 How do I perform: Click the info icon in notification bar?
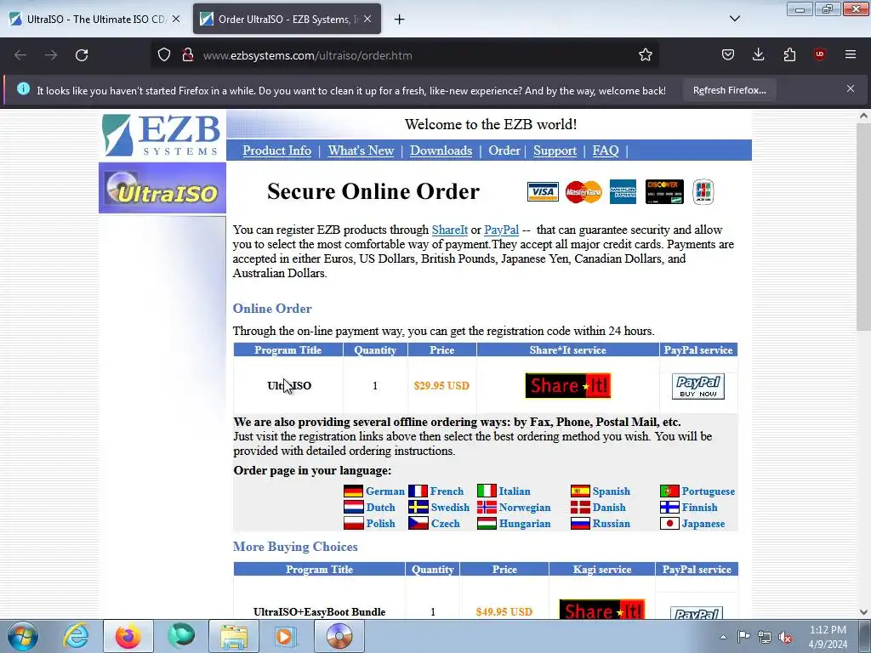(x=23, y=88)
